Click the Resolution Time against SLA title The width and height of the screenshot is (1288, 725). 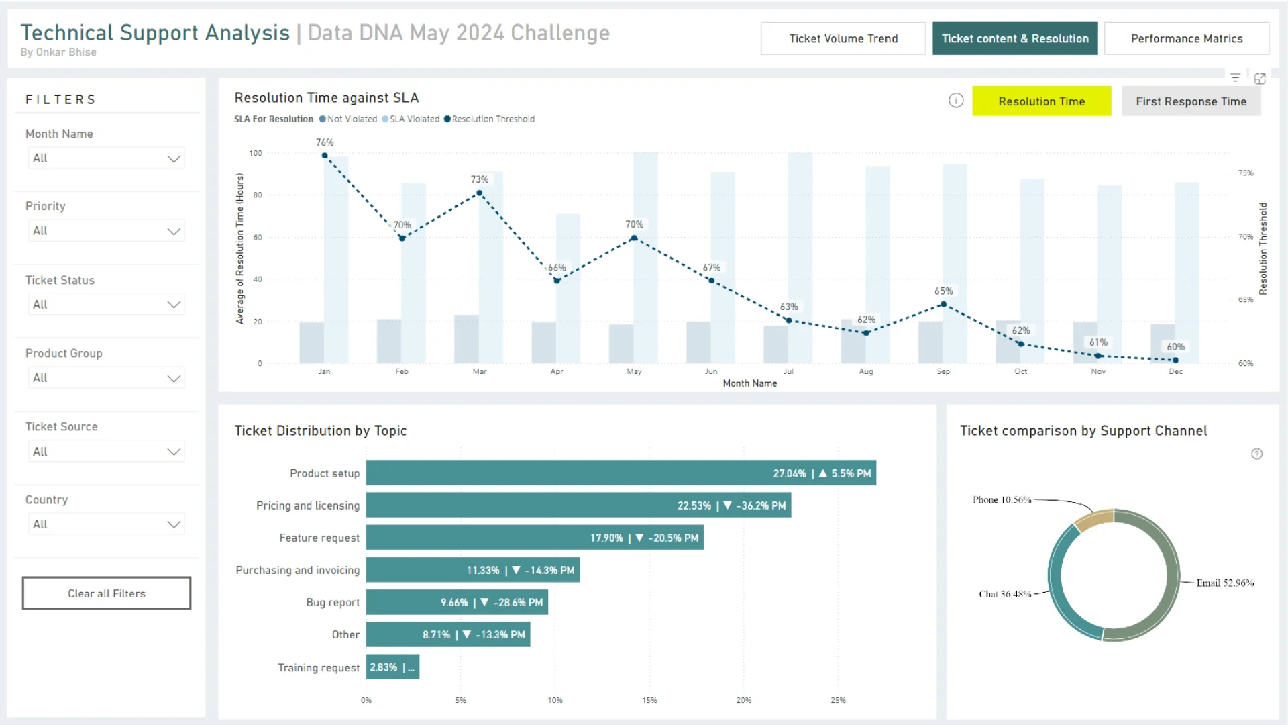(327, 98)
